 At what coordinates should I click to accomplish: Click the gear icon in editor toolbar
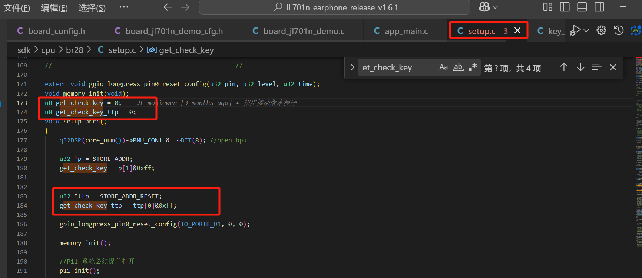pos(601,30)
